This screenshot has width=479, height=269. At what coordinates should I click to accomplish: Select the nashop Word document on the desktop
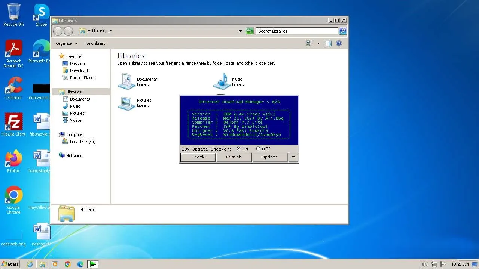coord(41,235)
